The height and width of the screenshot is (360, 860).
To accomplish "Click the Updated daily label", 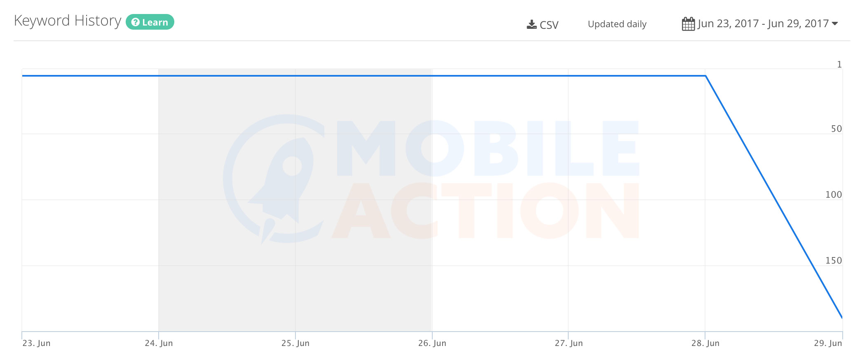I will (617, 24).
